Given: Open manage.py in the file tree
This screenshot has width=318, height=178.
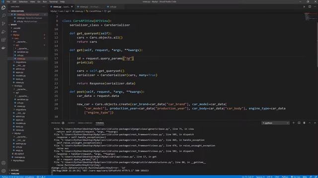Looking at the screenshot, I should click(x=20, y=157).
